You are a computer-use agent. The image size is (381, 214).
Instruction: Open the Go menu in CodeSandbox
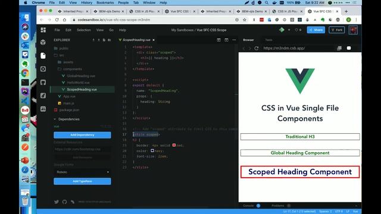111,30
